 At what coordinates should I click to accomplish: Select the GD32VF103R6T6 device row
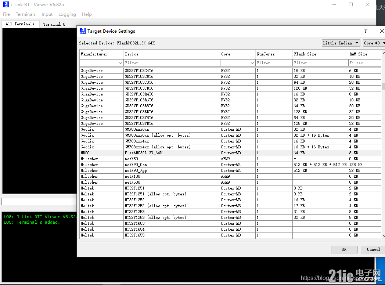(x=230, y=100)
